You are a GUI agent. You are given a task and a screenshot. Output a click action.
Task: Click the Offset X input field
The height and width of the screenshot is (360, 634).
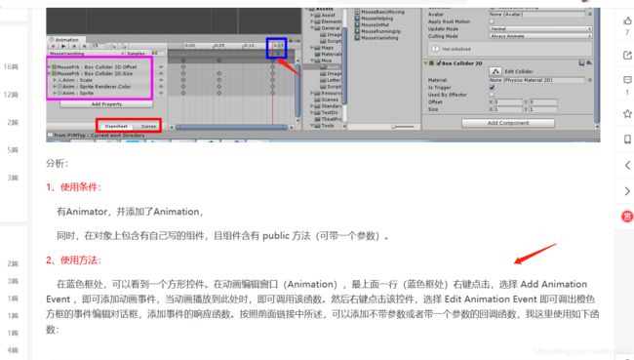point(508,101)
